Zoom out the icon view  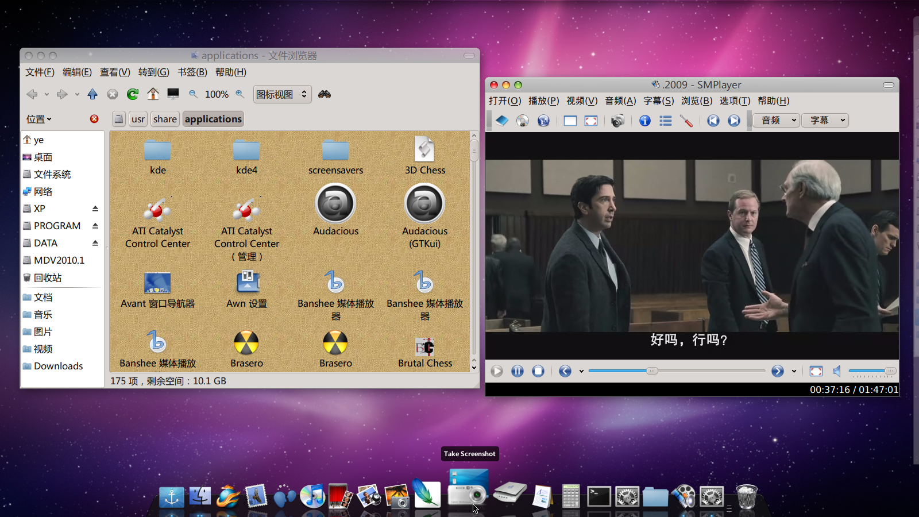tap(194, 94)
